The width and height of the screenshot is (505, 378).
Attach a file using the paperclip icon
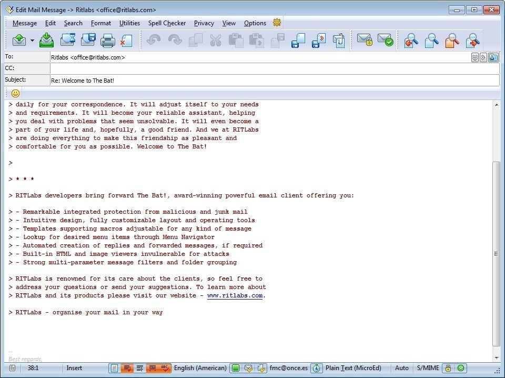pyautogui.click(x=339, y=41)
